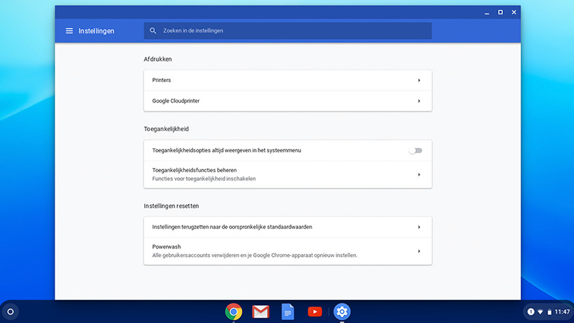Launch YouTube from the shelf
Viewport: 574px width, 323px height.
click(314, 312)
